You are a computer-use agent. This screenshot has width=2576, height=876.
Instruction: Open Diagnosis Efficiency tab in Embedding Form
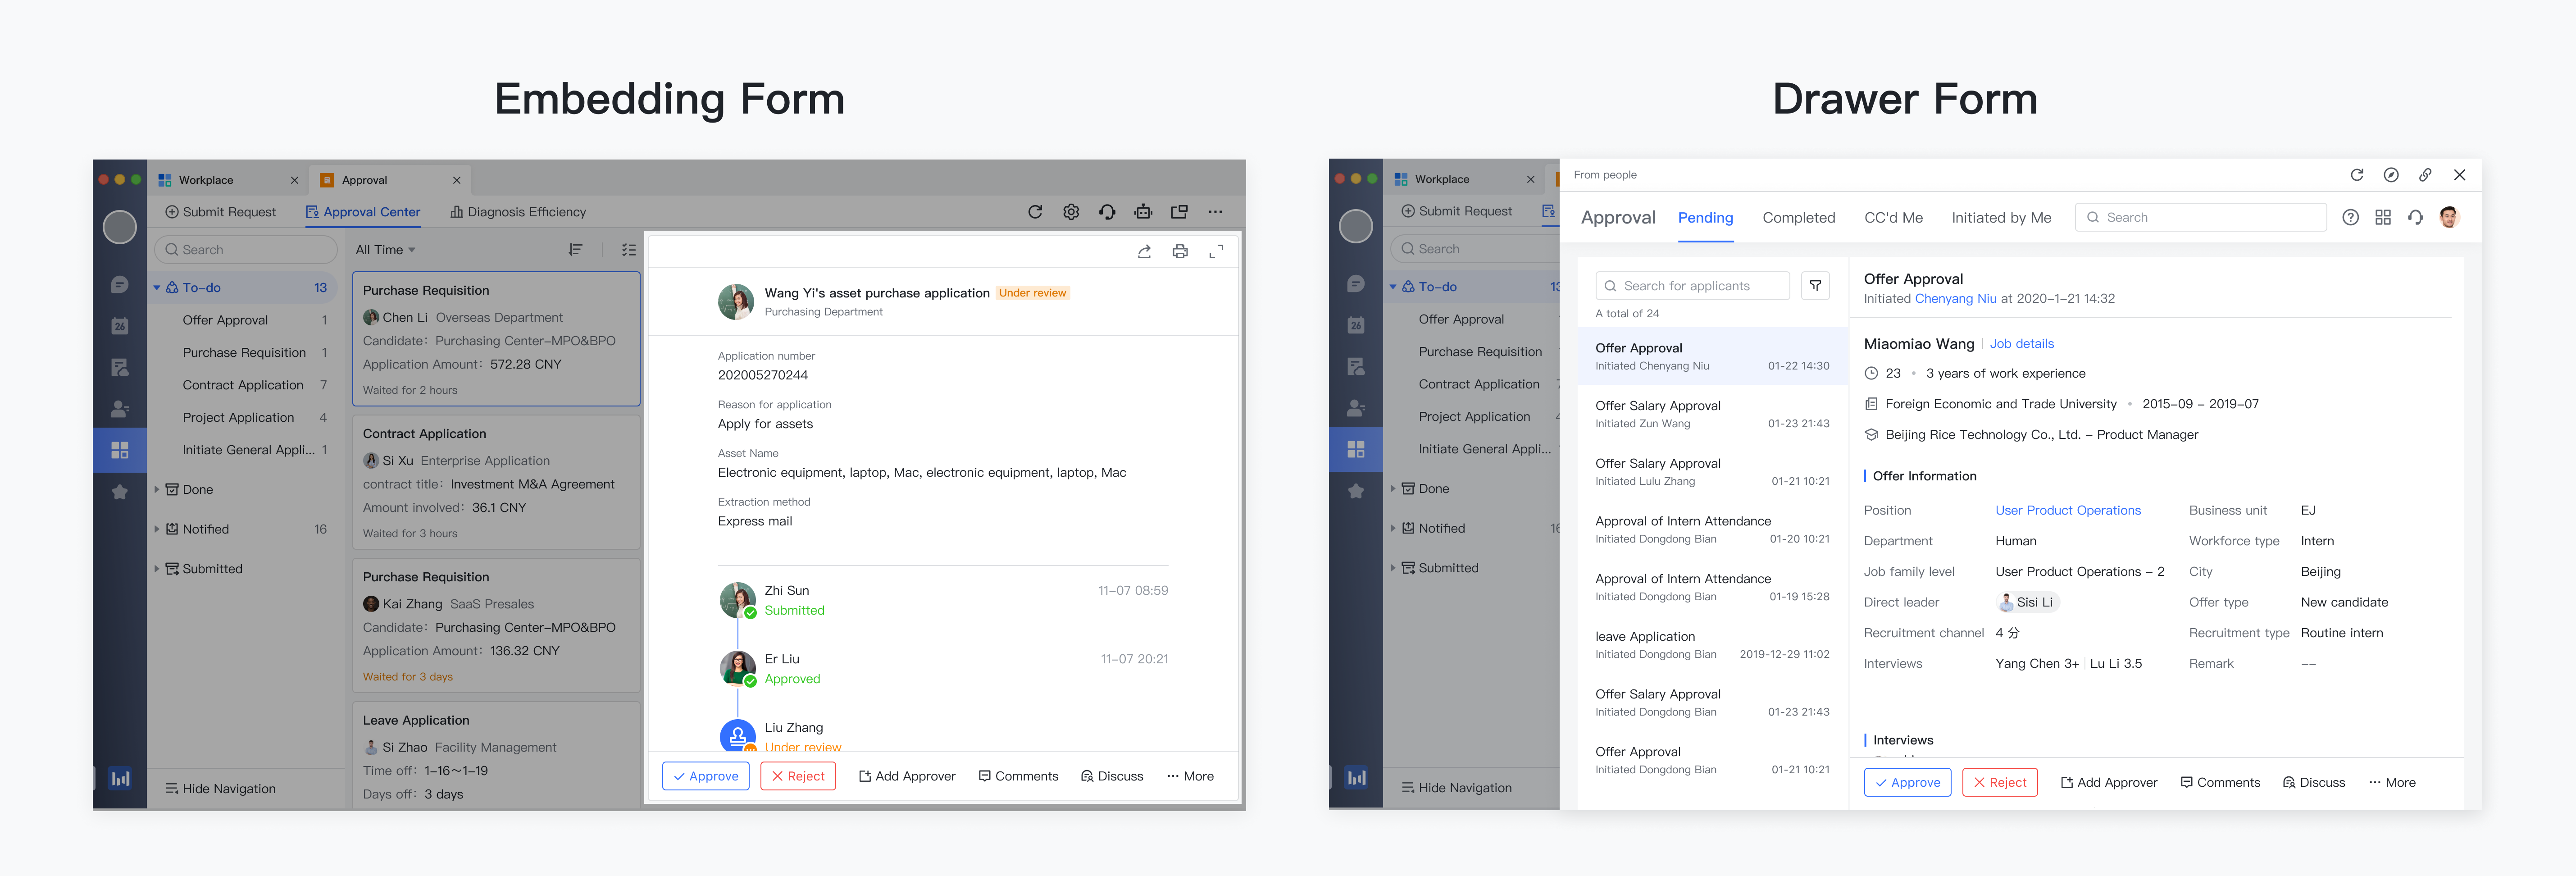coord(518,212)
